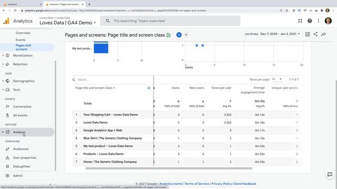337x189 pixels.
Task: Click the Share this report icon
Action: click(x=315, y=34)
